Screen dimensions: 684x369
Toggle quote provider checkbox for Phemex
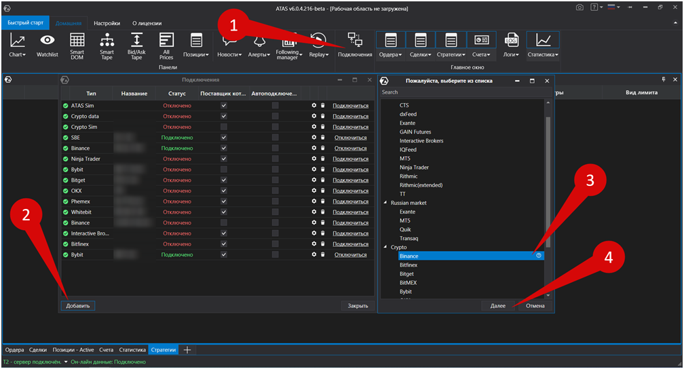pos(224,201)
